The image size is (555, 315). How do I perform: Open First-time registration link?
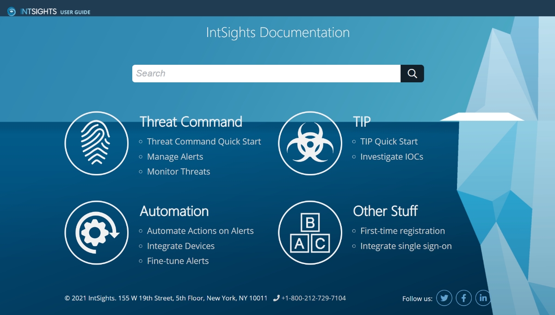[x=402, y=231]
